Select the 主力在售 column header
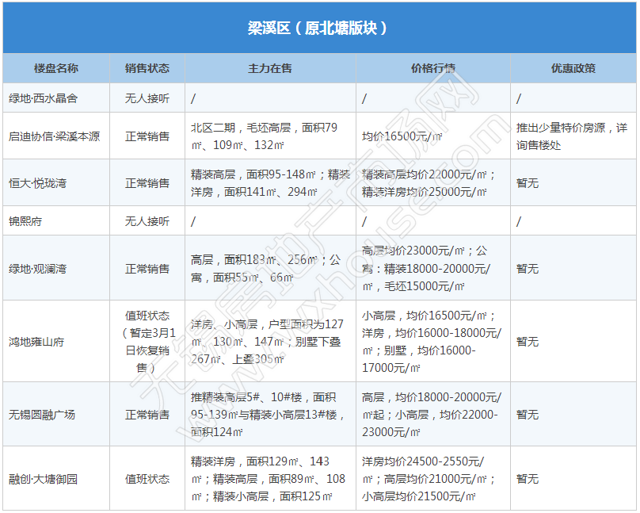Viewport: 640px width, 513px height. pyautogui.click(x=270, y=68)
